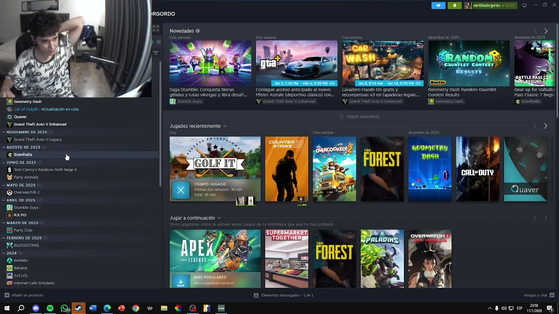Viewport: 559px width, 314px height.
Task: Show hidden tray icons chevron
Action: coord(490,308)
